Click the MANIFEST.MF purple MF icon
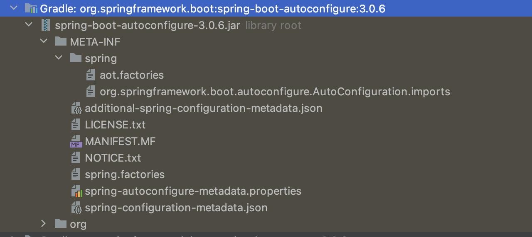Image resolution: width=532 pixels, height=237 pixels. pyautogui.click(x=76, y=141)
